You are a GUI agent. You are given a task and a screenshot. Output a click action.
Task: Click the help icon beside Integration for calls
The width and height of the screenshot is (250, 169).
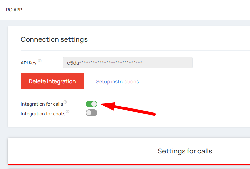[x=65, y=102]
